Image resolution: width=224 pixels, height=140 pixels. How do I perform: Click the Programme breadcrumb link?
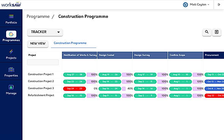click(38, 16)
